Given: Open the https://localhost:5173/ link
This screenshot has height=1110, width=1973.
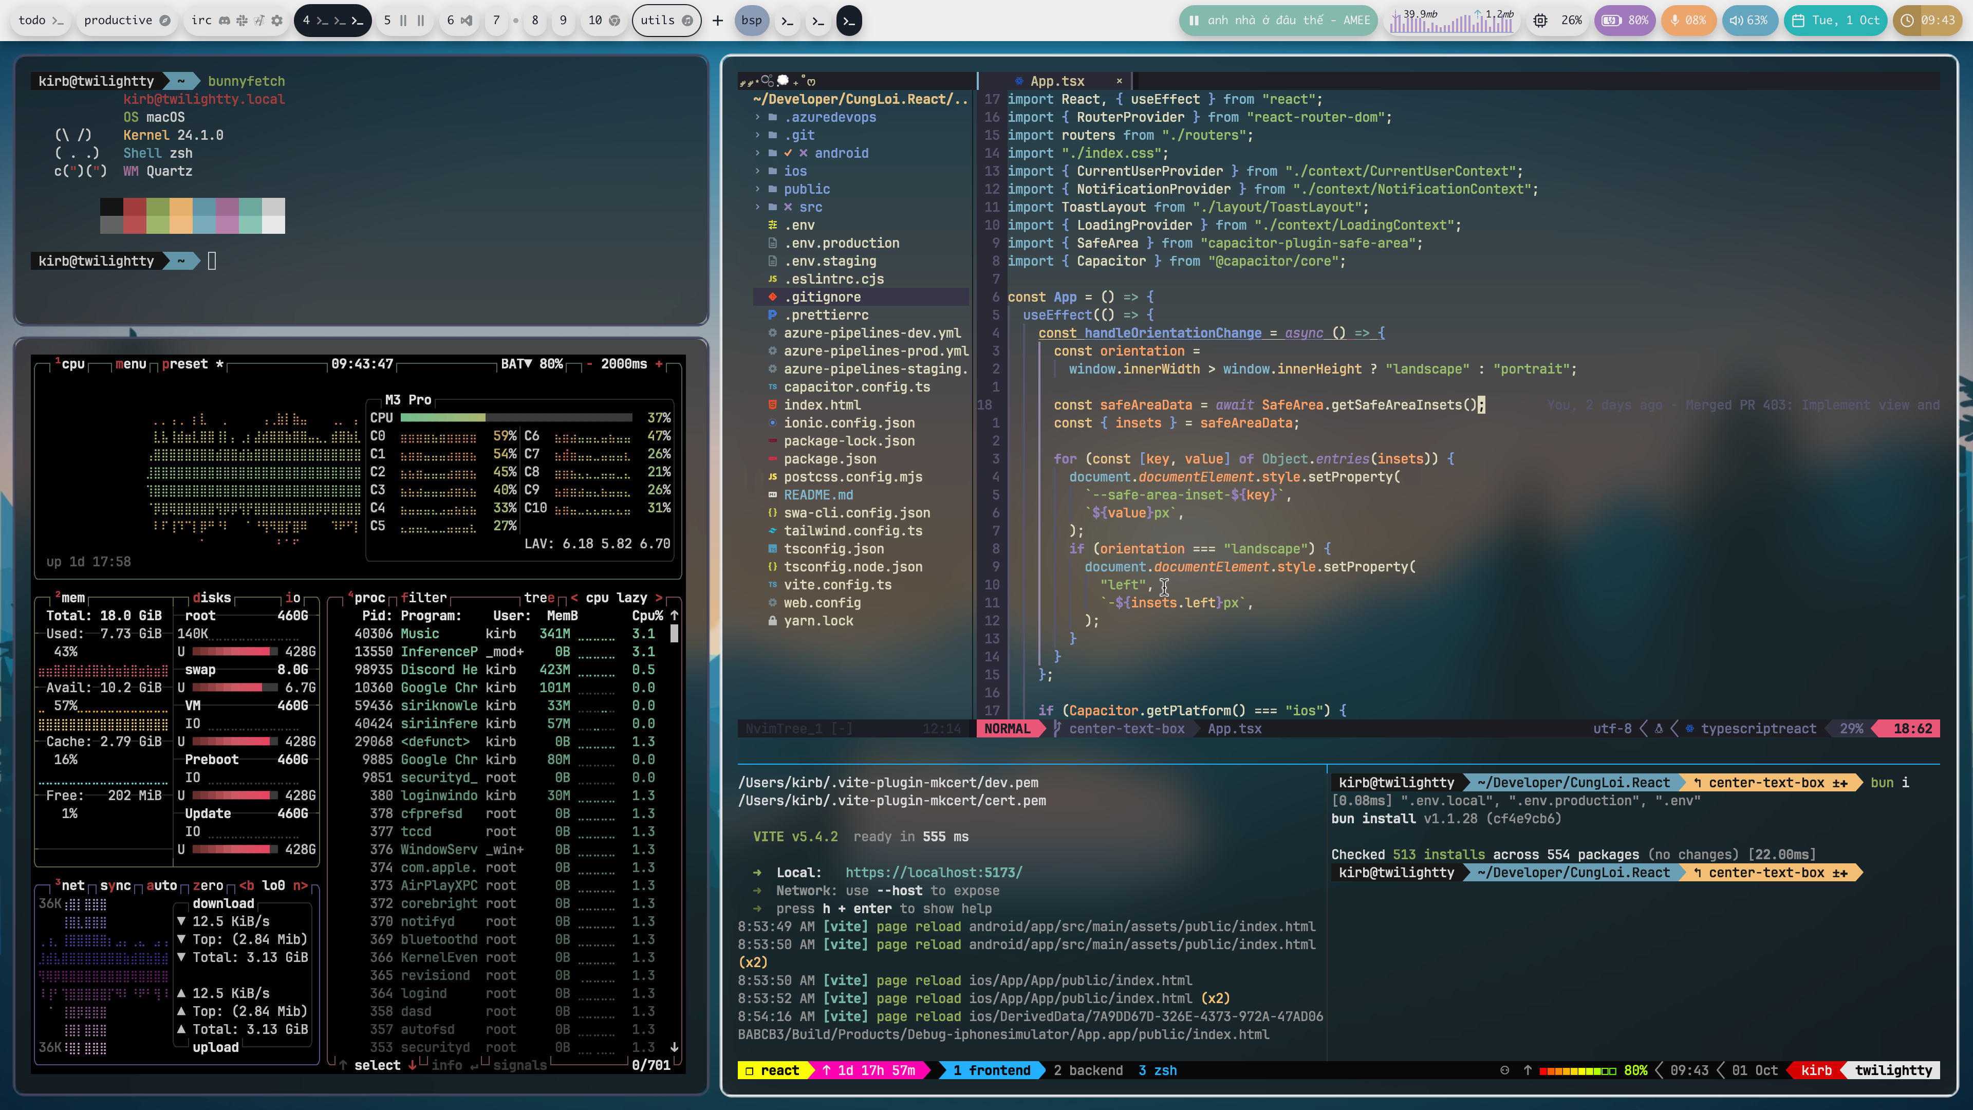Looking at the screenshot, I should (934, 873).
